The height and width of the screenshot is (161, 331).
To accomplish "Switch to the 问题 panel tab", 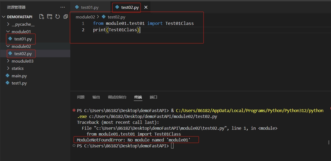I will pos(81,97).
